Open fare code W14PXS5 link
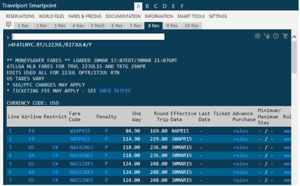Image resolution: width=300 pixels, height=186 pixels. tap(80, 131)
